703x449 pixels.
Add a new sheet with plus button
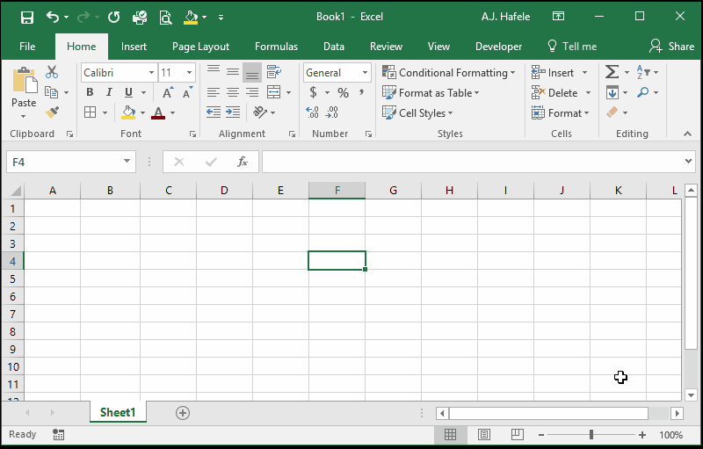pyautogui.click(x=183, y=413)
